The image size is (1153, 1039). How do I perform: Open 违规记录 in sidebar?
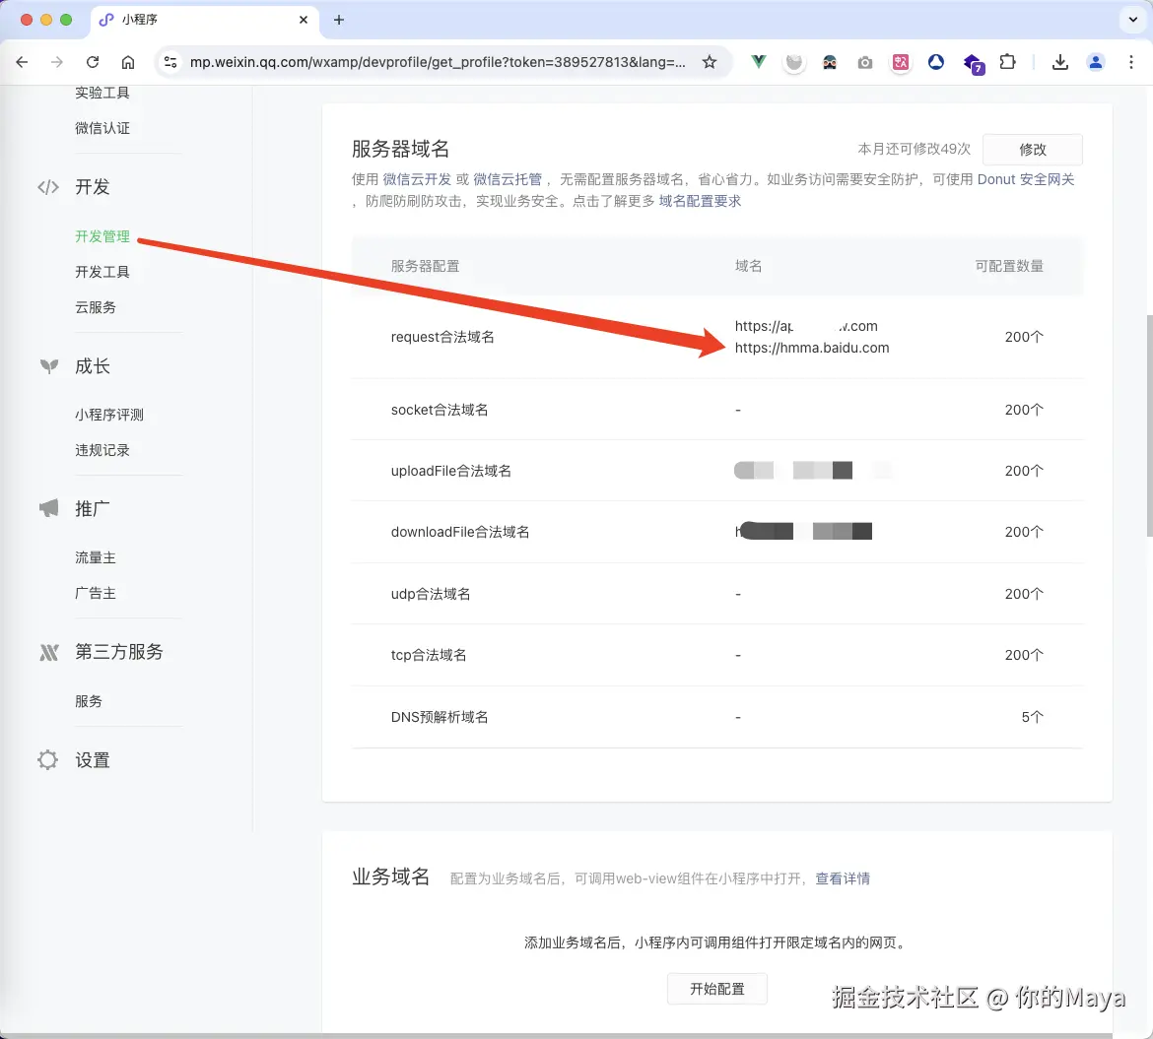pyautogui.click(x=102, y=450)
